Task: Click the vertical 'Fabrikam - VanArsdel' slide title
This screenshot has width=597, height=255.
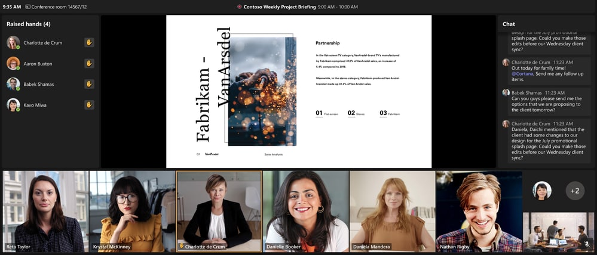Action: 213,84
